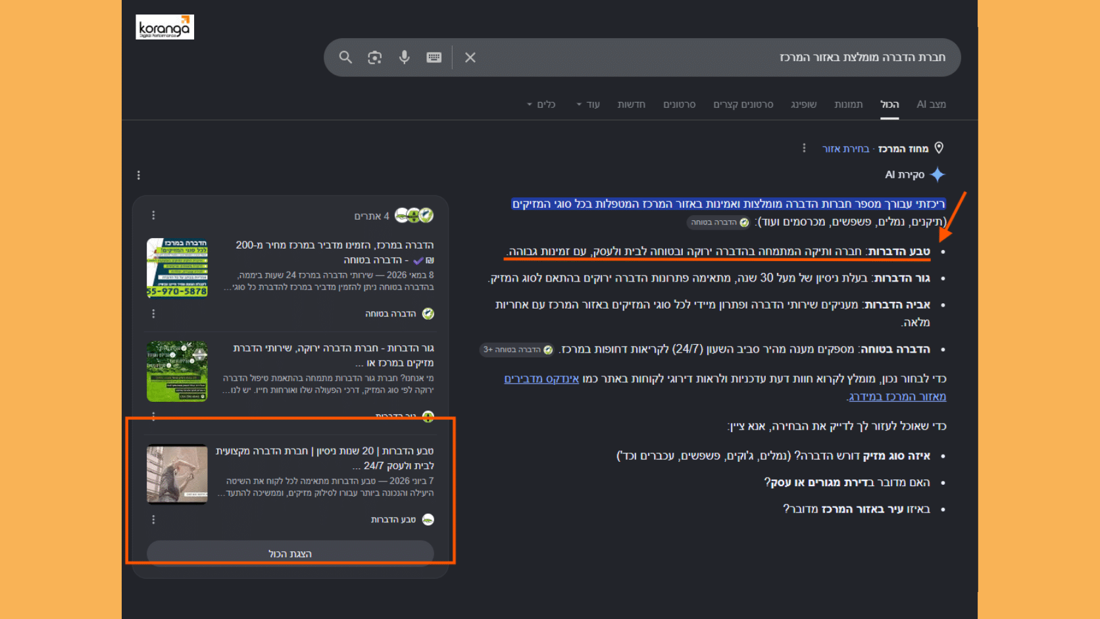Click the הדברה בטוחה source chip

pos(719,222)
